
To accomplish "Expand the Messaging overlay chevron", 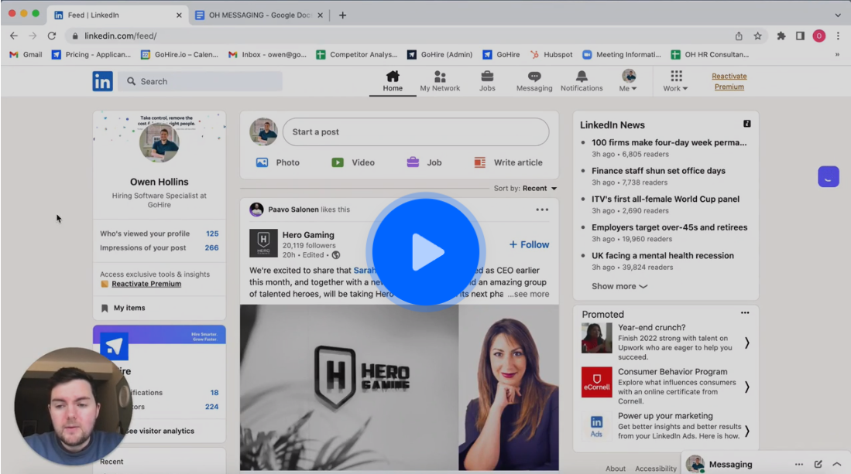I will click(837, 464).
